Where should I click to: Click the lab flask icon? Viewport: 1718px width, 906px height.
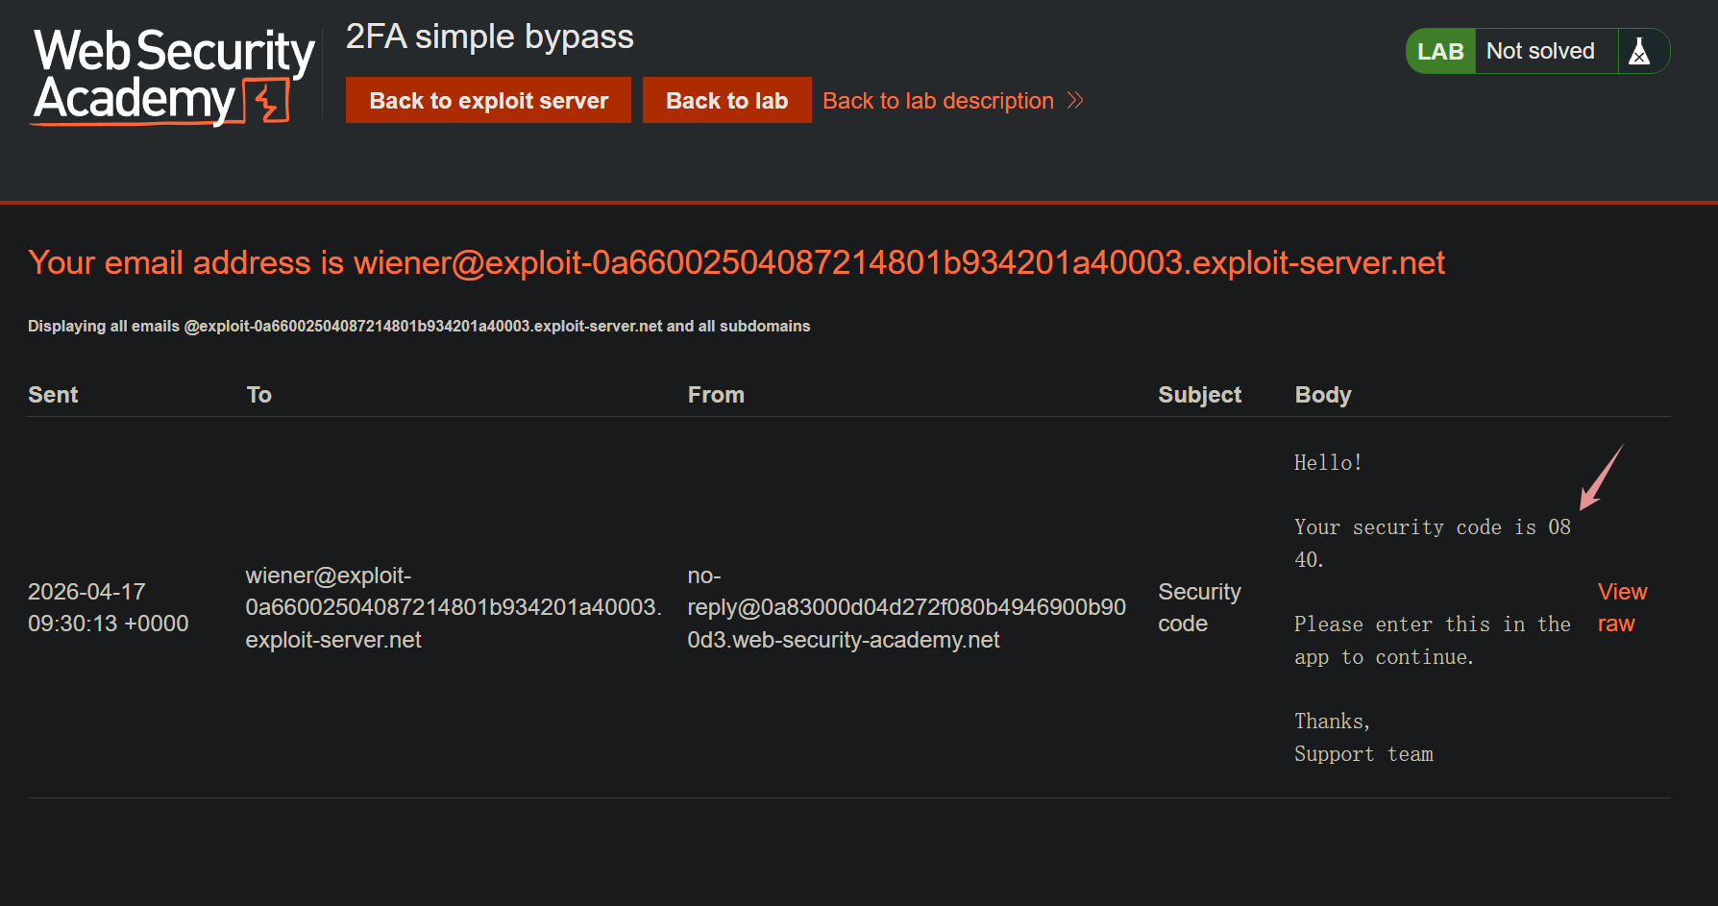pos(1640,51)
